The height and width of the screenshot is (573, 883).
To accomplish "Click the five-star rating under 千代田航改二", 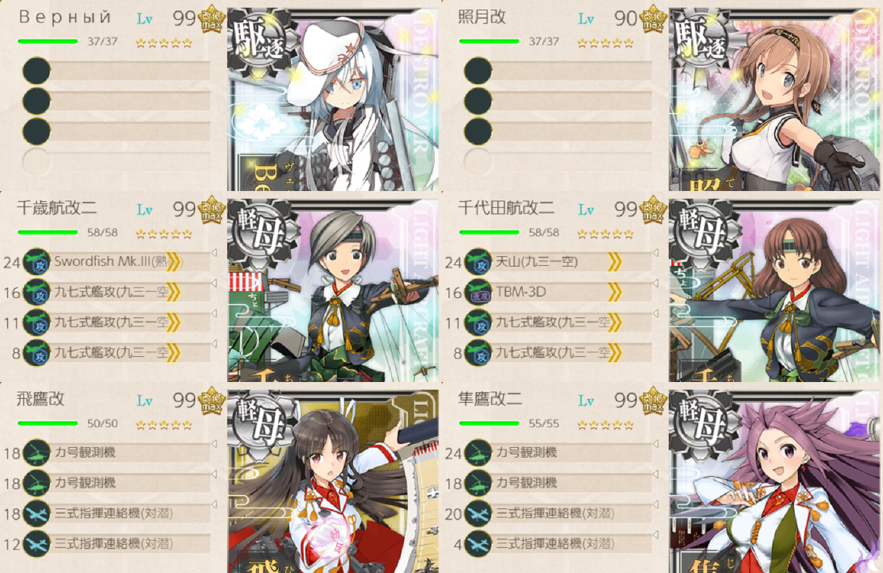I will [605, 234].
